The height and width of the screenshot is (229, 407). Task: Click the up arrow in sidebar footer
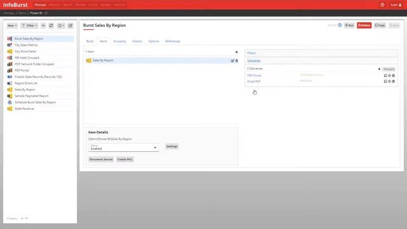[x=22, y=218]
